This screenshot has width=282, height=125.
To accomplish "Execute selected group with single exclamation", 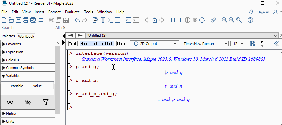I will click(180, 20).
